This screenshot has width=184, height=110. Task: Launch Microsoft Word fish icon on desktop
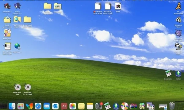click(x=178, y=20)
